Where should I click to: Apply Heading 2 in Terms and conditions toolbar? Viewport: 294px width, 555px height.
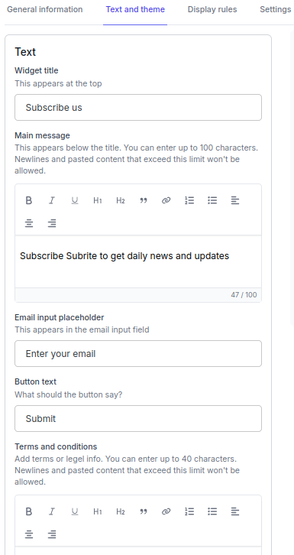click(x=121, y=511)
